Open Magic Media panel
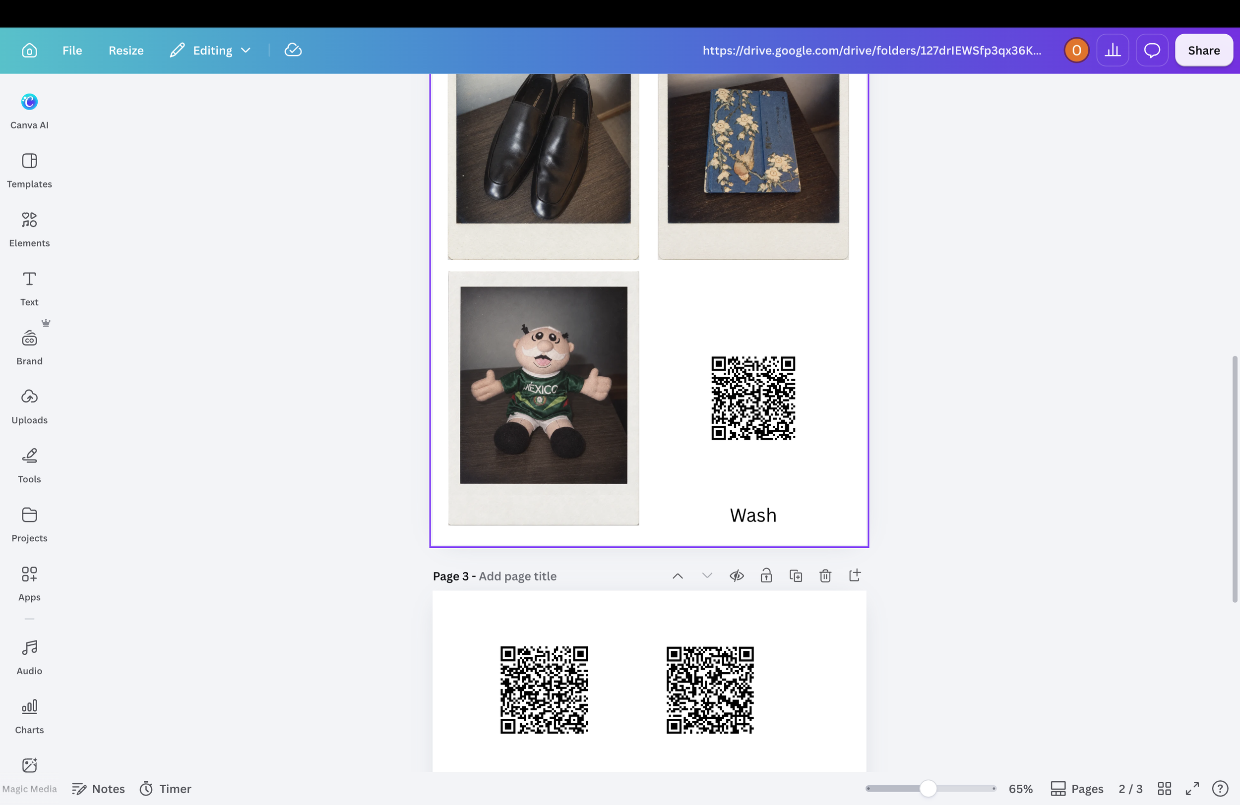 [29, 775]
